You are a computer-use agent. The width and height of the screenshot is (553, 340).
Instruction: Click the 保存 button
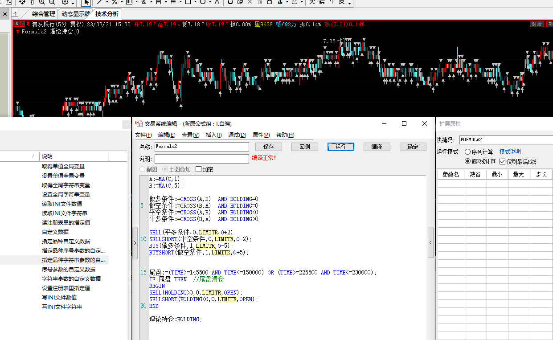tap(269, 147)
